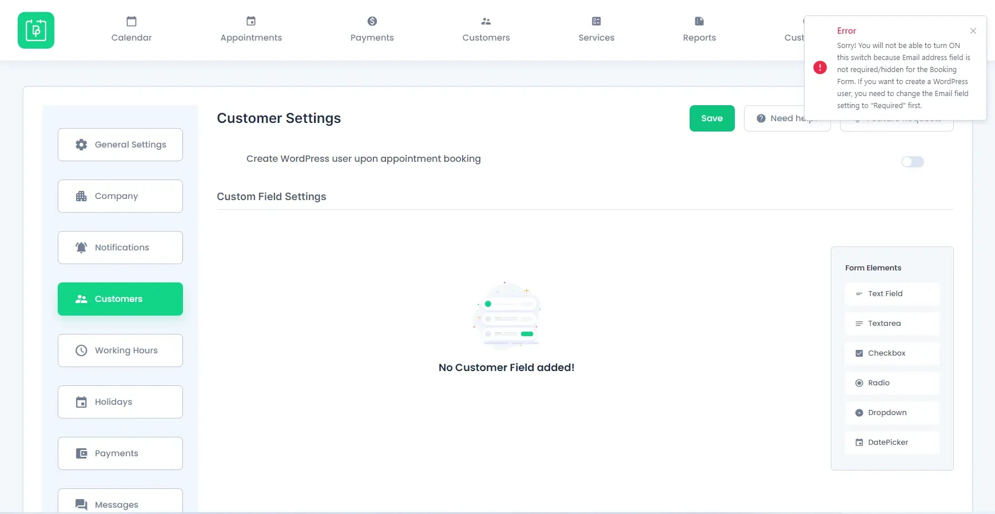Open the Notifications settings tab label

pyautogui.click(x=122, y=248)
